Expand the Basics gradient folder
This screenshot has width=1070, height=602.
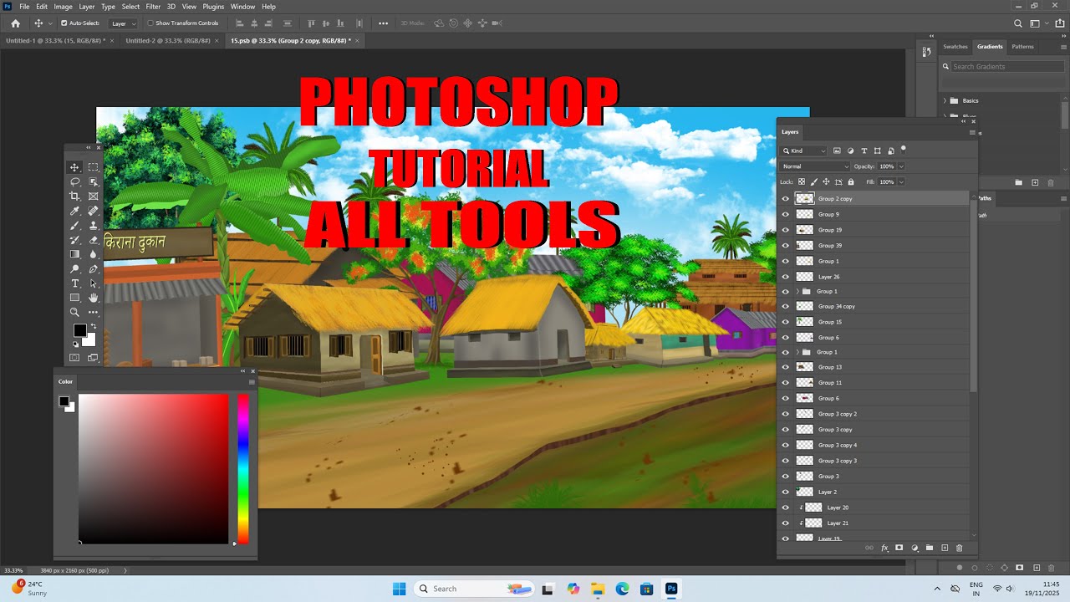click(945, 100)
